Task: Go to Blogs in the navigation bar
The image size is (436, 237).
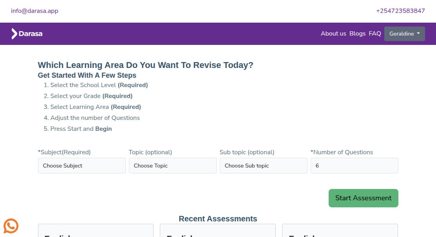Action: pyautogui.click(x=357, y=34)
